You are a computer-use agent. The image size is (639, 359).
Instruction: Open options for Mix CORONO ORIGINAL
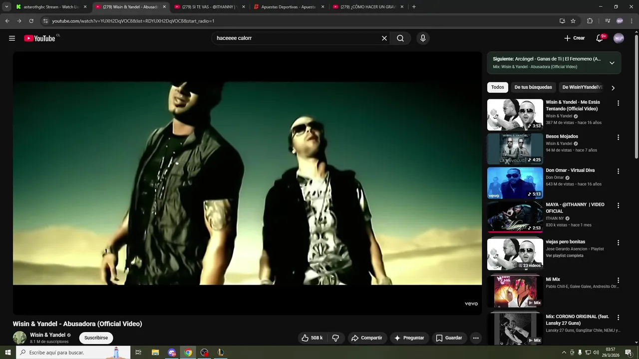click(x=618, y=318)
